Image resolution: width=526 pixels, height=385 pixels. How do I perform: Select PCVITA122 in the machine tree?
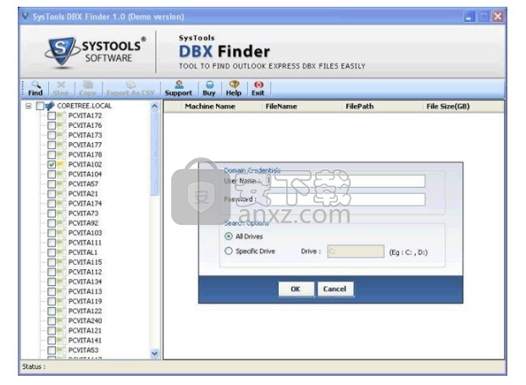click(x=86, y=311)
